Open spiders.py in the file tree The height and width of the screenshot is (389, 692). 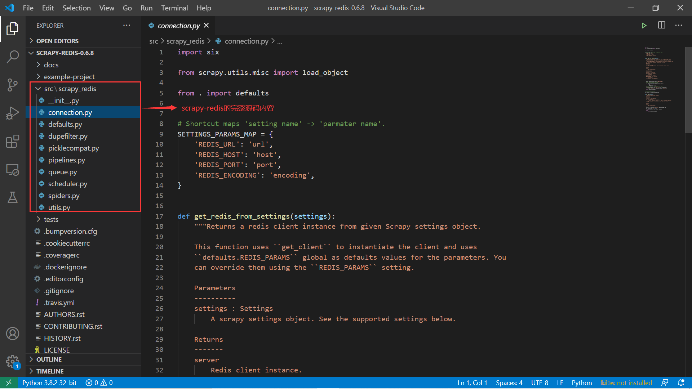coord(83,196)
